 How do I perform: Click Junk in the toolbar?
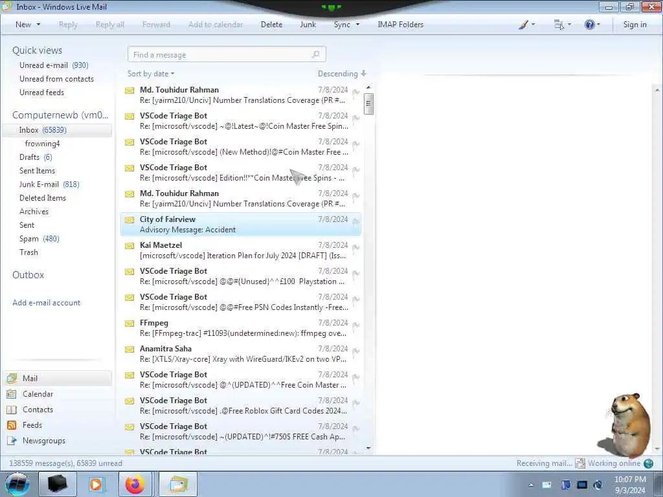pos(308,25)
